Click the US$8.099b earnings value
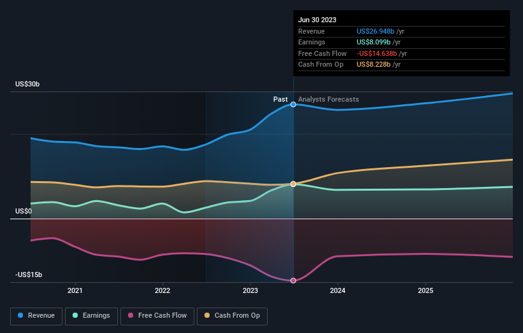523x333 pixels. pyautogui.click(x=373, y=42)
